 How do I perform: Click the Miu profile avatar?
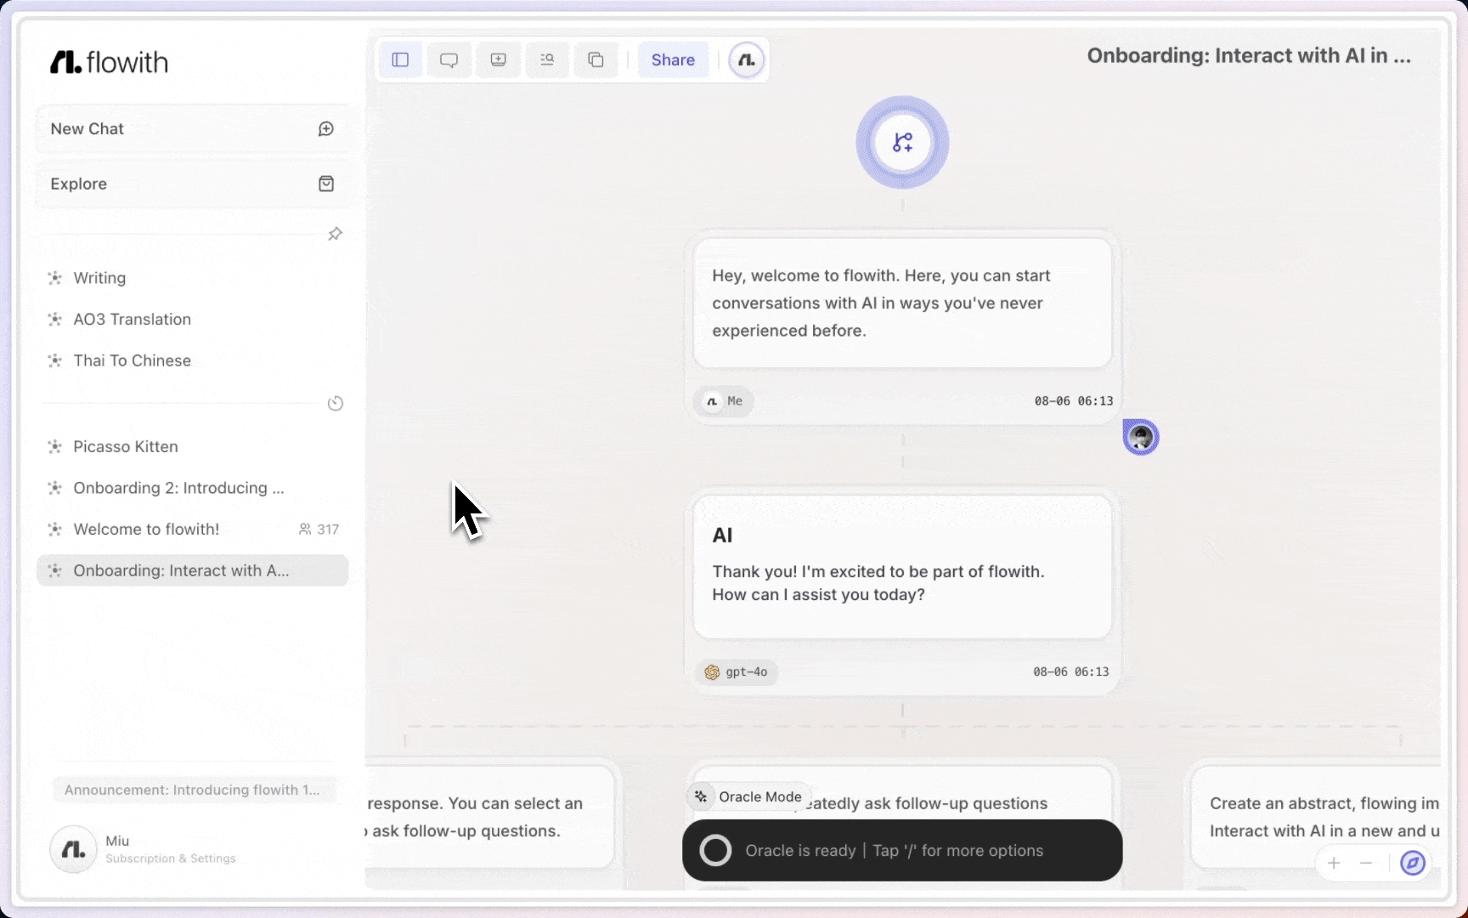pos(73,849)
